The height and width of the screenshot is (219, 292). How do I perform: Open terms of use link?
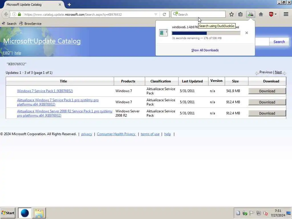coord(150,134)
